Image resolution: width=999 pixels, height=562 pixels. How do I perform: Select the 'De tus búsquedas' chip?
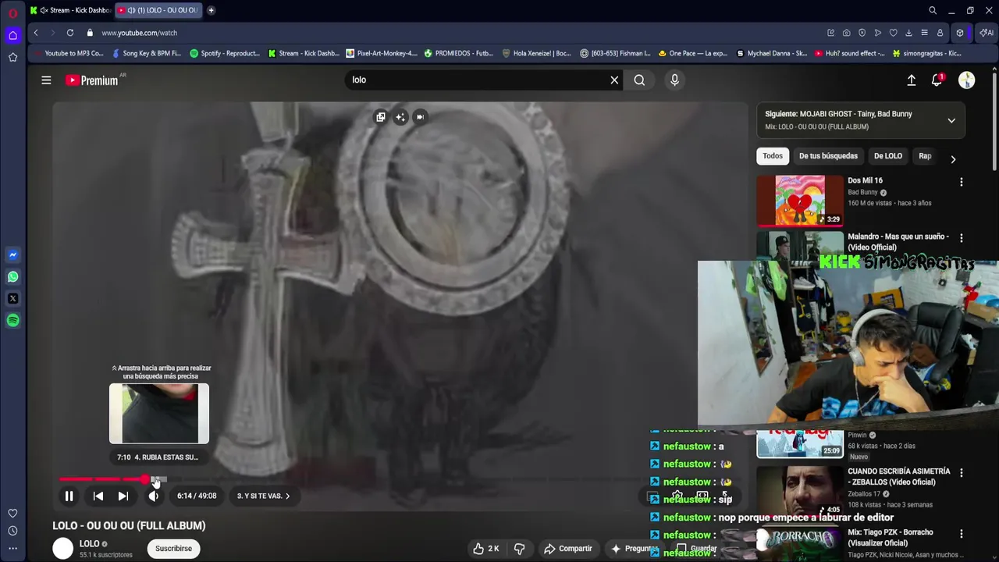click(828, 156)
